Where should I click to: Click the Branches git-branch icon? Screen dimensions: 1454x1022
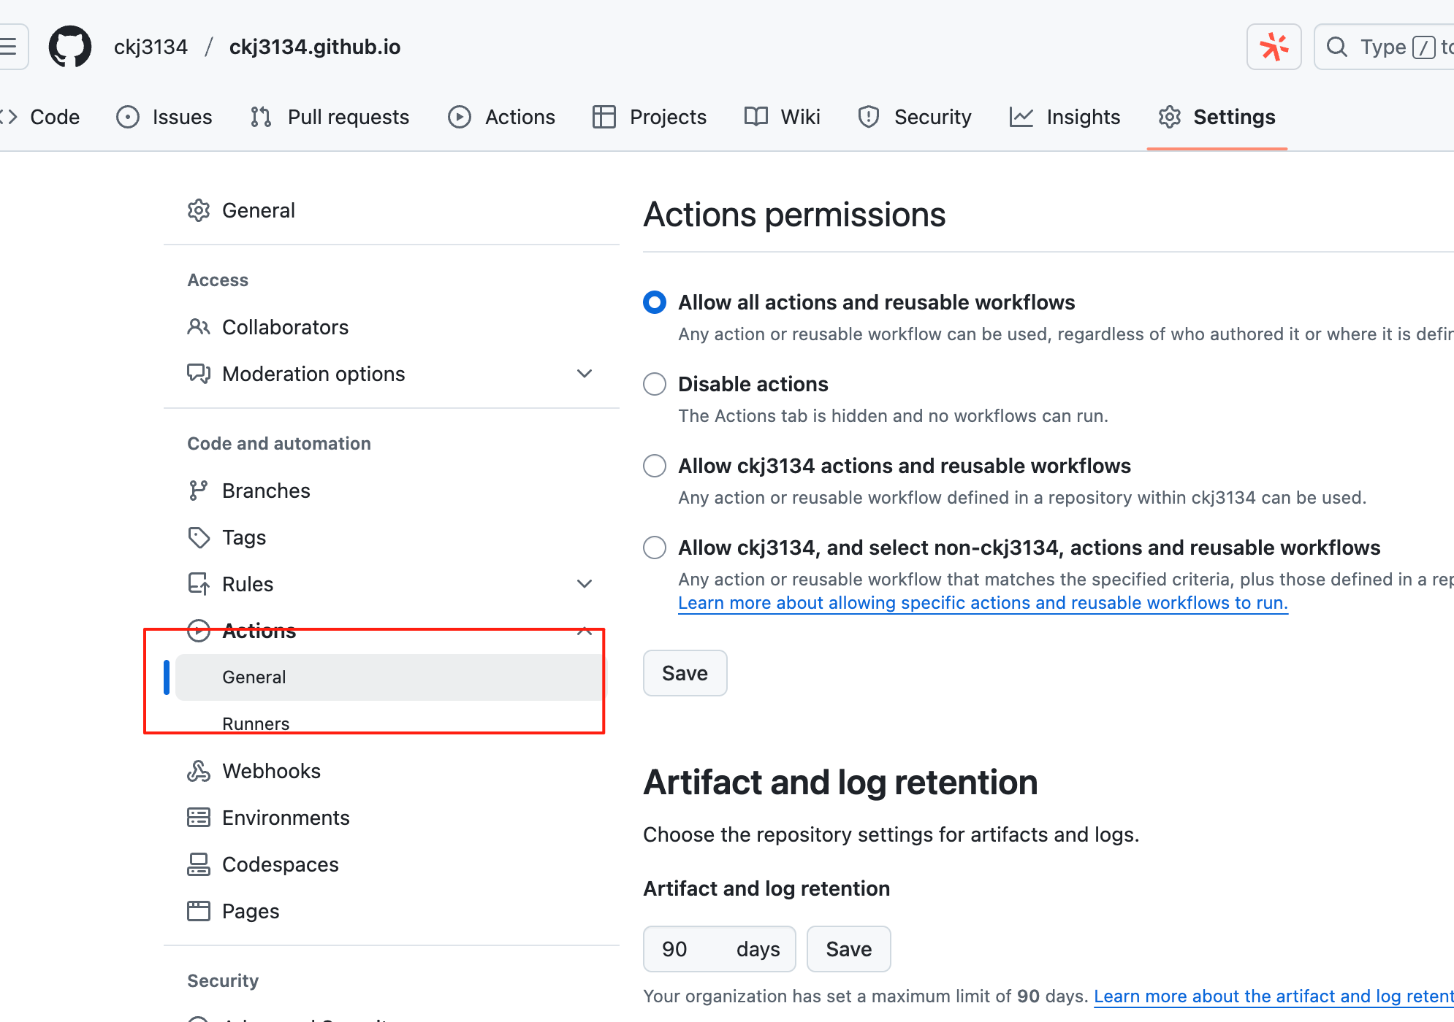click(199, 491)
